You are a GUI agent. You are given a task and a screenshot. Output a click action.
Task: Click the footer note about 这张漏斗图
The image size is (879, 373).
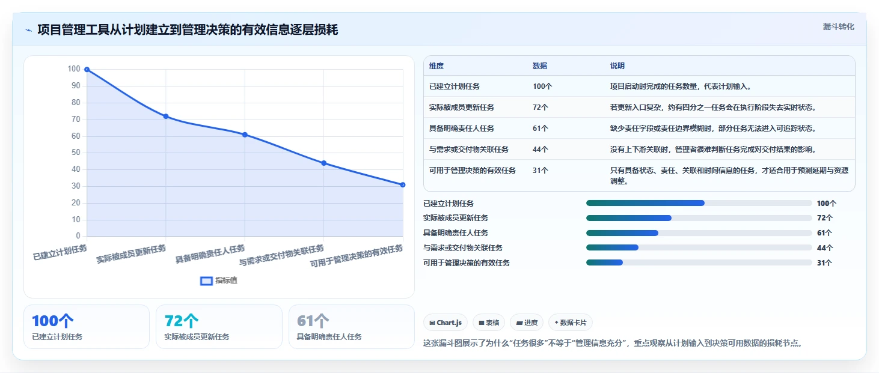coord(613,344)
